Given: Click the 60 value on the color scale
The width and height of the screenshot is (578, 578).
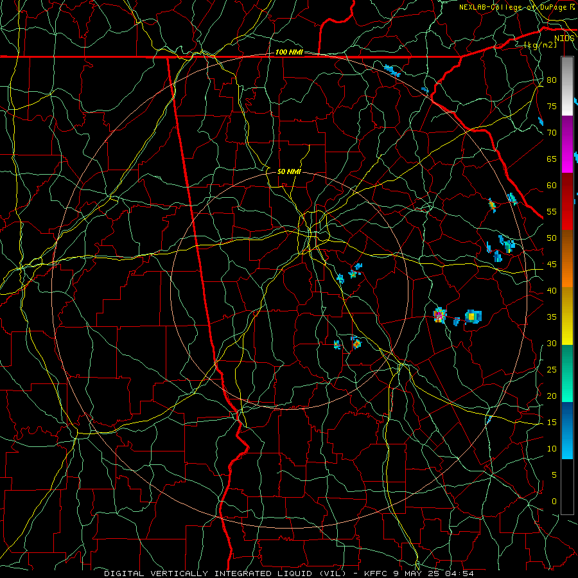Looking at the screenshot, I should click(x=552, y=186).
